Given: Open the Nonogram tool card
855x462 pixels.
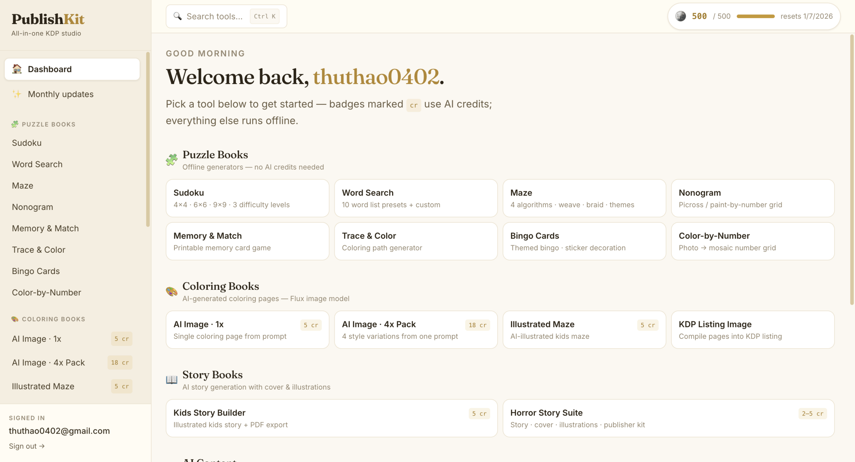Looking at the screenshot, I should tap(753, 198).
